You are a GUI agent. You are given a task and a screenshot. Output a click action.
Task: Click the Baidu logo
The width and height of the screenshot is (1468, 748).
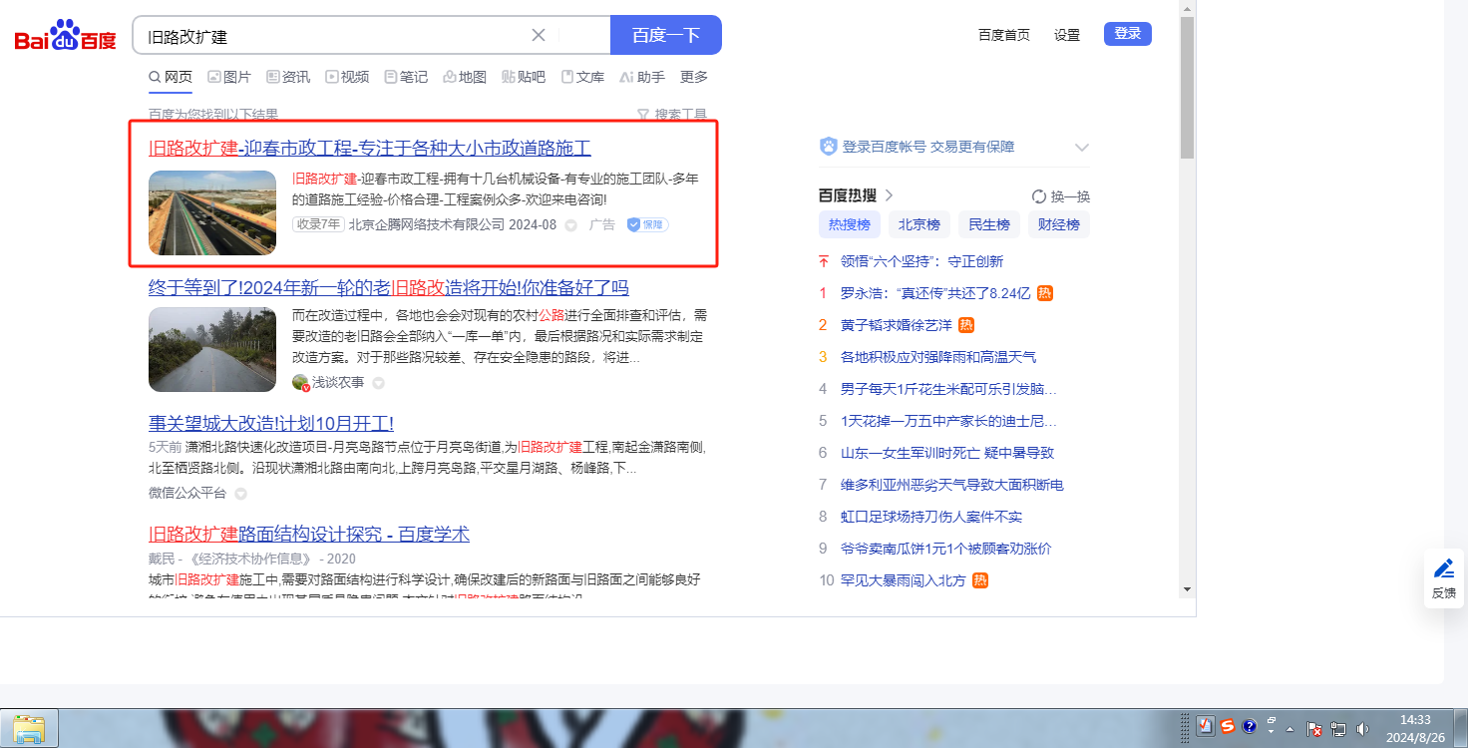(x=66, y=36)
